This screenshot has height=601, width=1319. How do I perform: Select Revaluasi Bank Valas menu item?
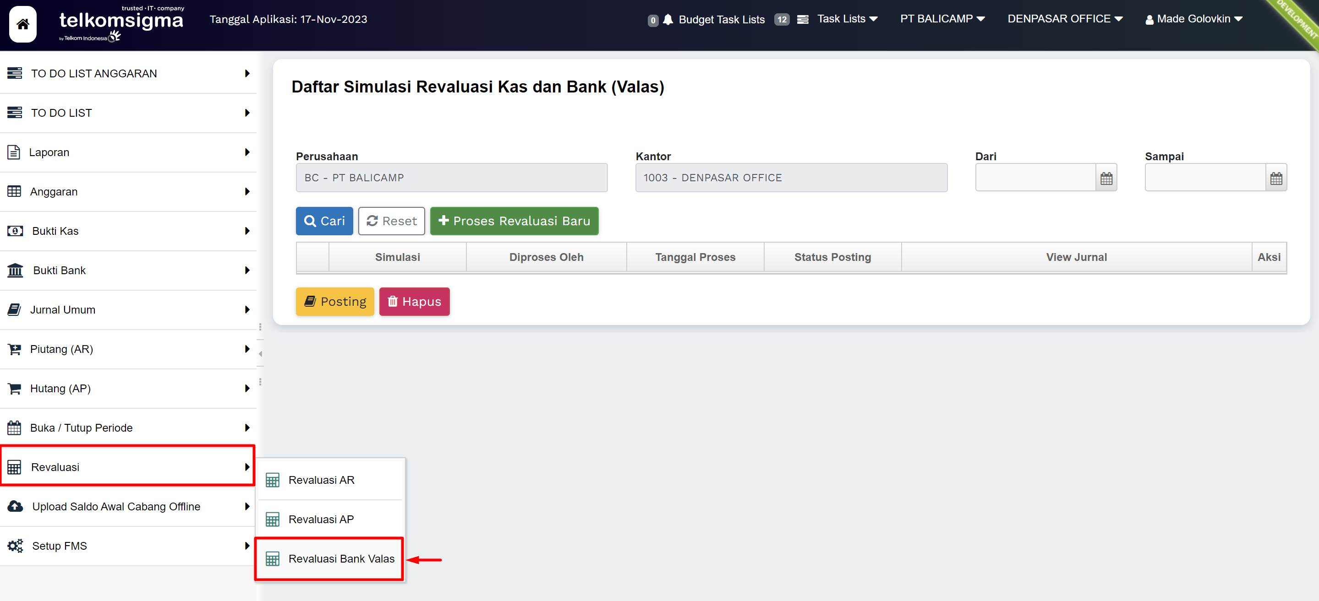pyautogui.click(x=341, y=558)
